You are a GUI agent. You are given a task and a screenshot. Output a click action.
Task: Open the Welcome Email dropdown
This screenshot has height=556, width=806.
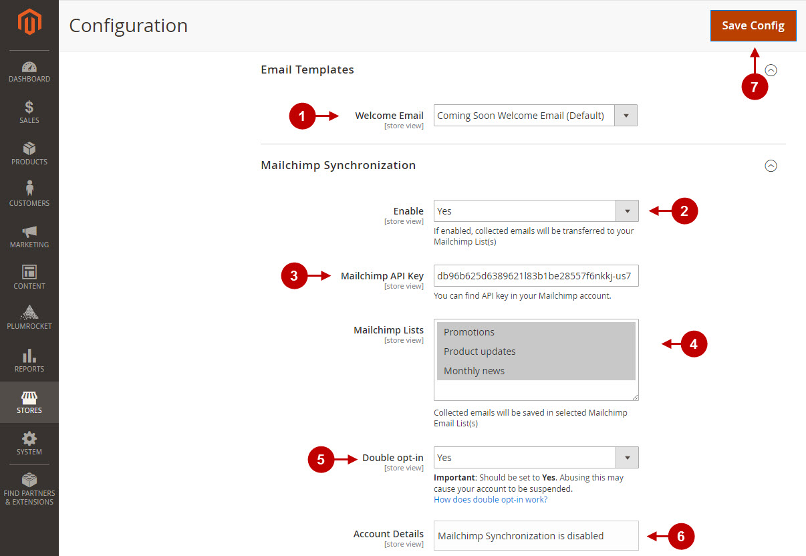[x=535, y=116]
